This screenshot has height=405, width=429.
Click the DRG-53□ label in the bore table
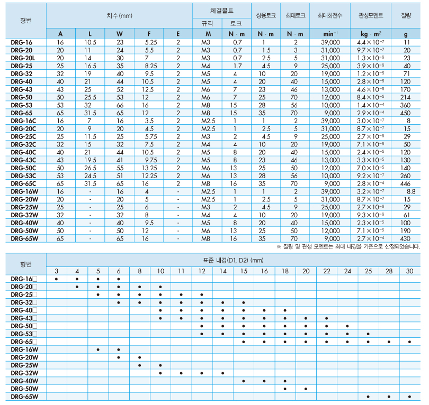click(24, 334)
